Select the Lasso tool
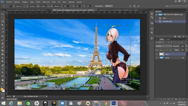The image size is (188, 106). click(3, 21)
